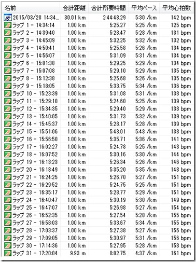This screenshot has height=262, width=196.
Task: Select the lap 15 pace 5:43 /km
Action: tap(146, 132)
